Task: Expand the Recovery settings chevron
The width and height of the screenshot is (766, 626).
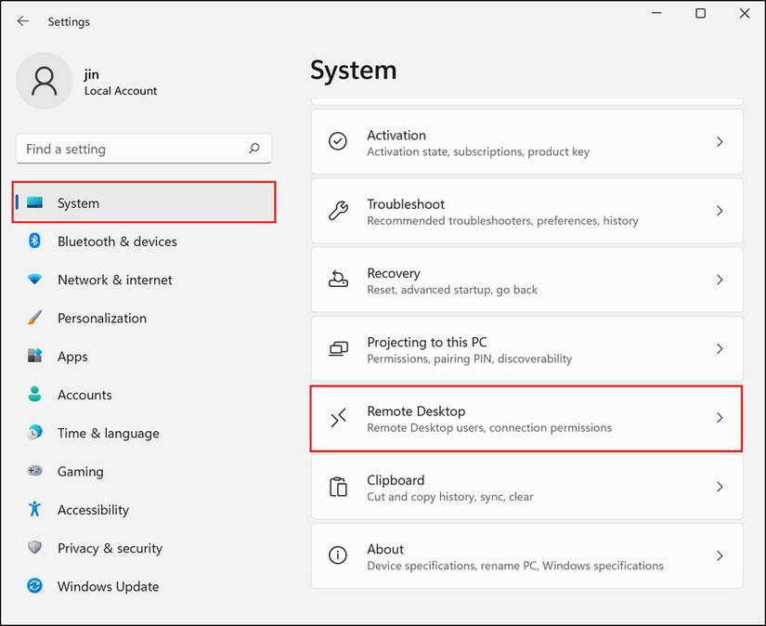Action: (x=719, y=280)
